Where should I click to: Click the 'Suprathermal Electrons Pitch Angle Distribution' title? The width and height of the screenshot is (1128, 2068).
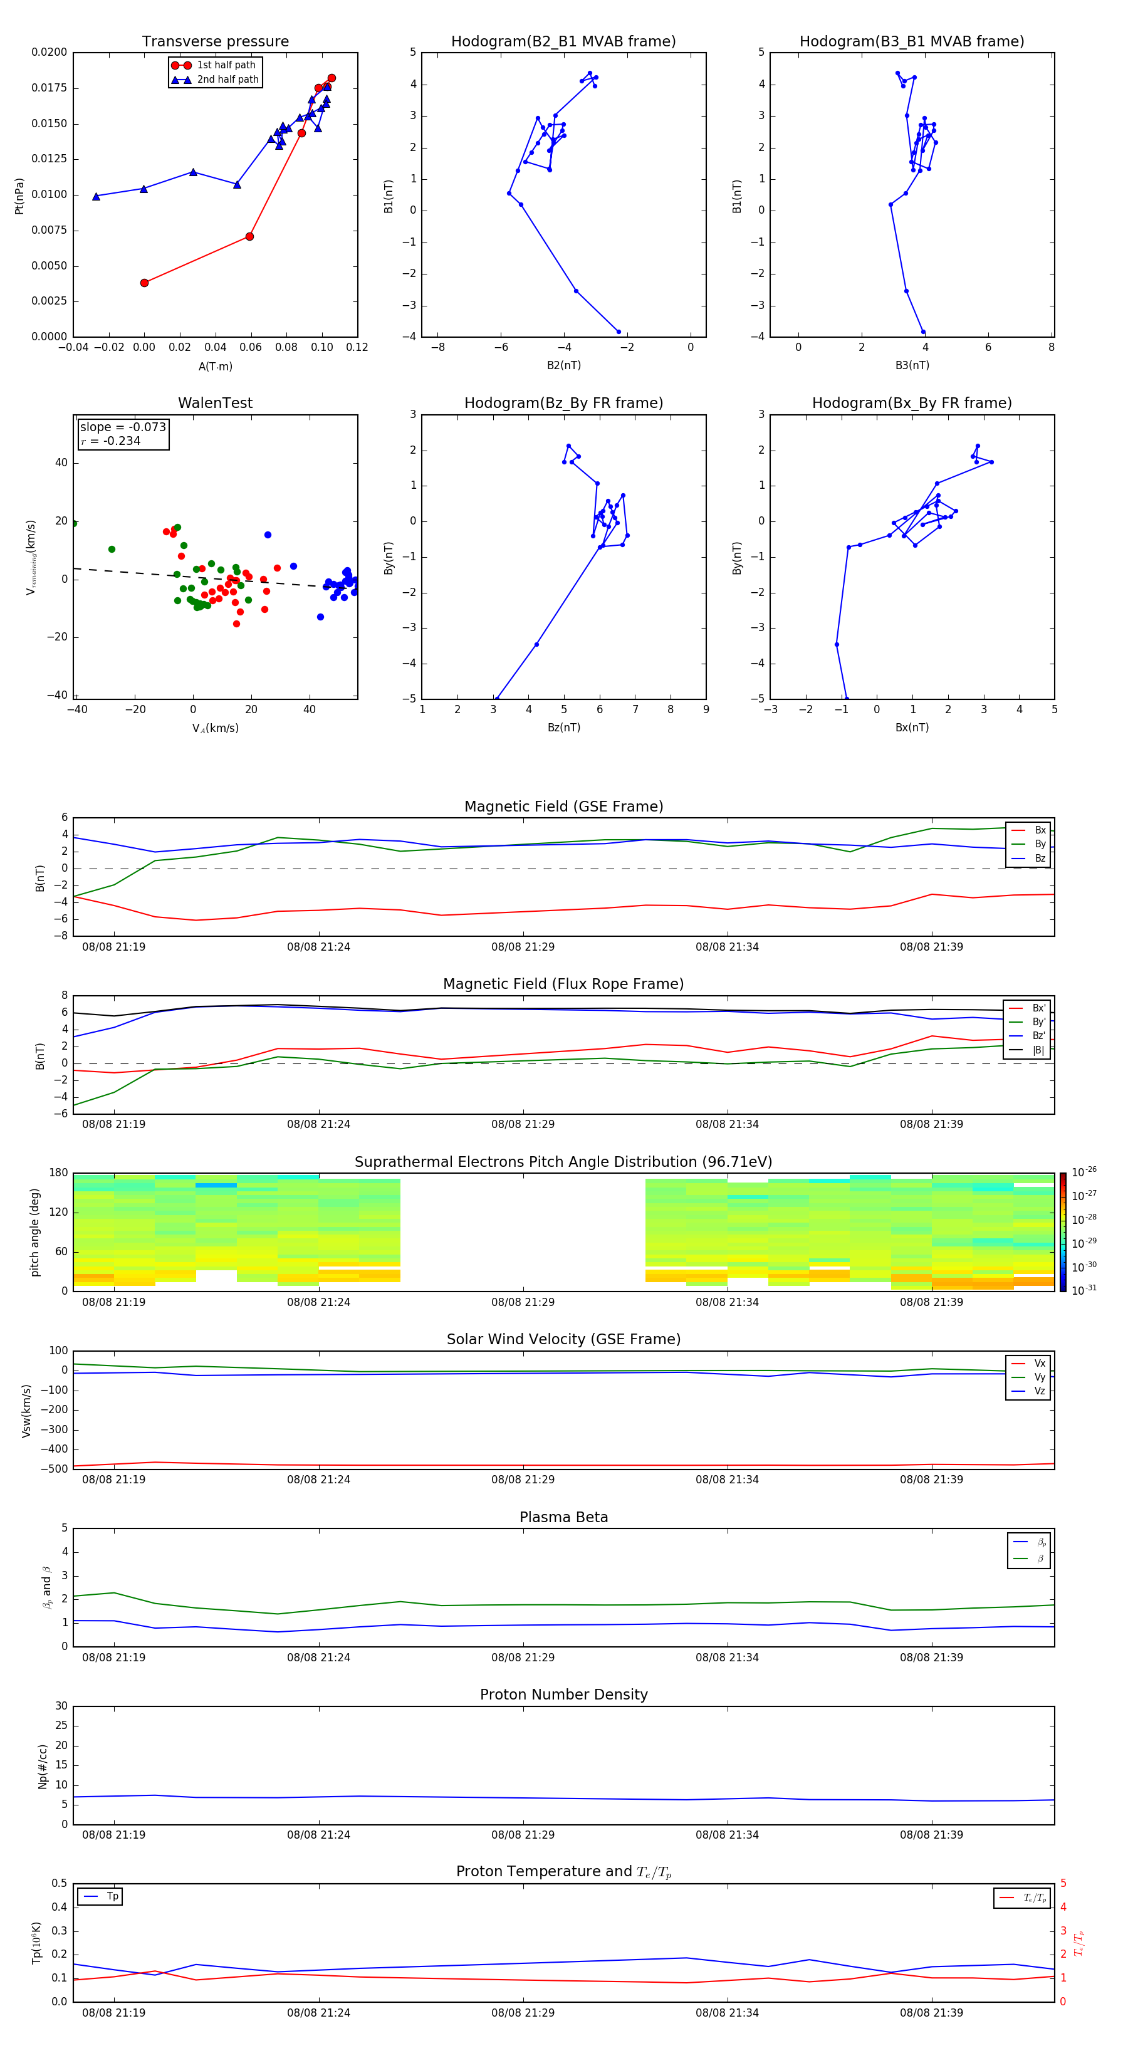(563, 1162)
